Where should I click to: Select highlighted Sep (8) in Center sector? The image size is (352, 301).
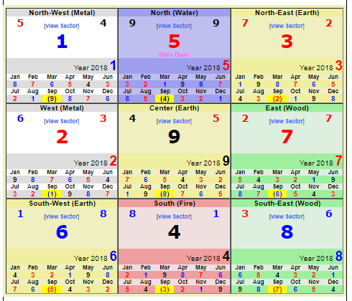click(x=165, y=194)
